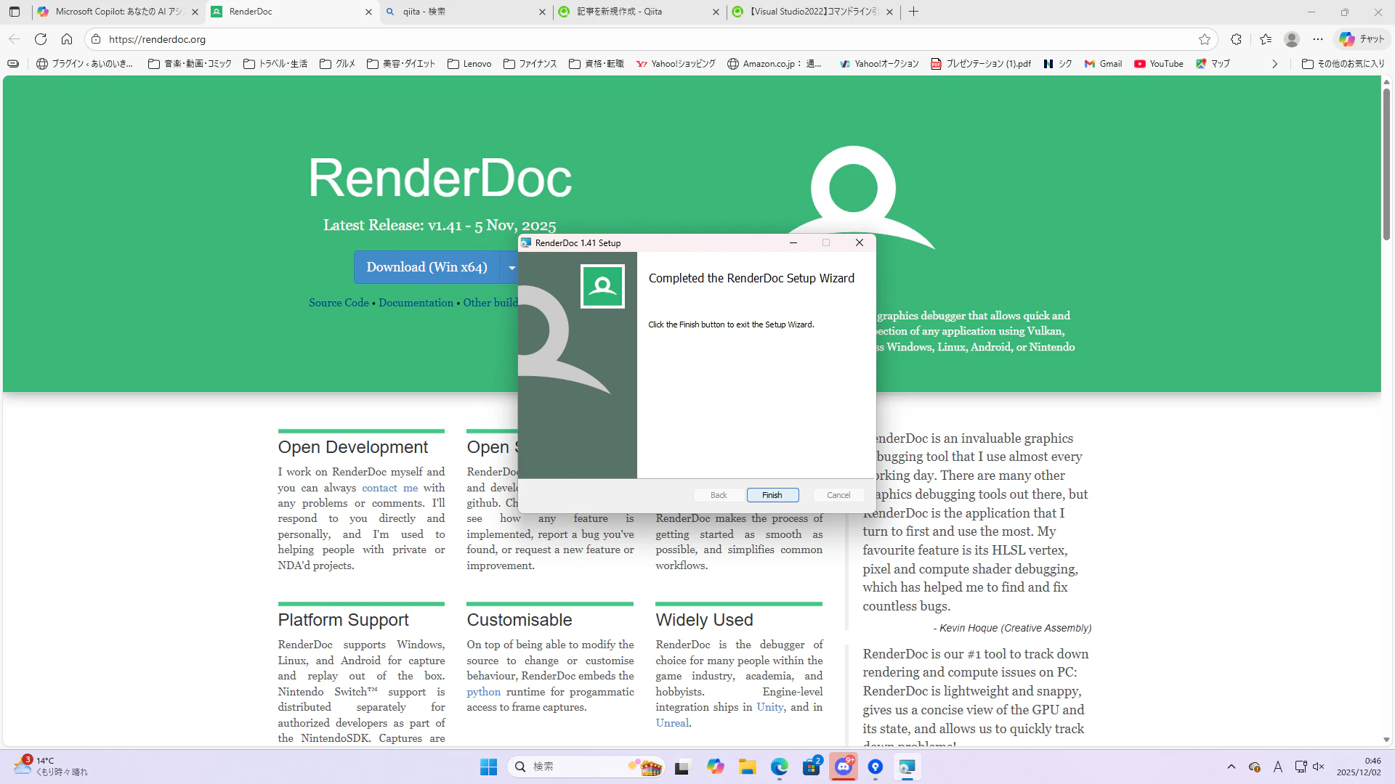
Task: Click the tab actions menu icon
Action: [15, 12]
